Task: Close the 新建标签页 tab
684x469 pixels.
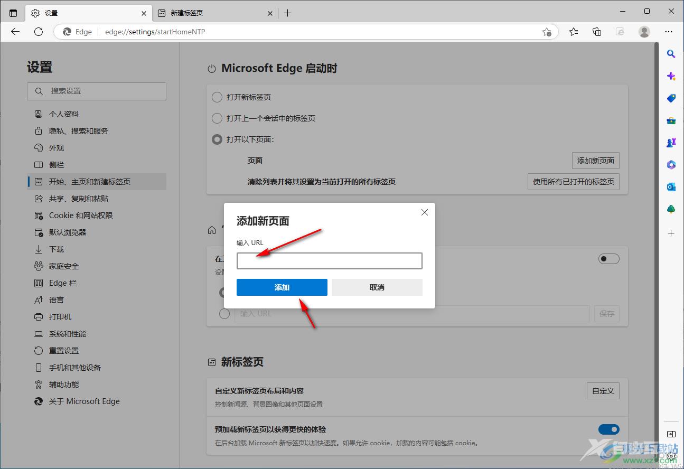Action: pyautogui.click(x=270, y=13)
